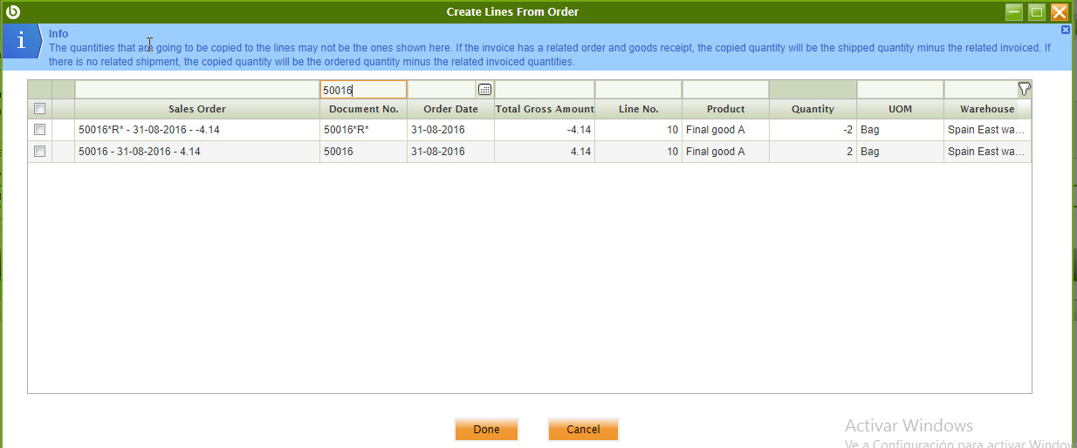Click the blue info icon
The height and width of the screenshot is (448, 1077).
(21, 43)
